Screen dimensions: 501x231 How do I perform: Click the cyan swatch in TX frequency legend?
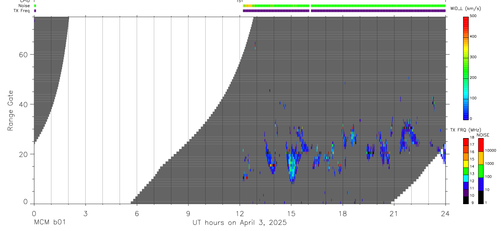466,178
